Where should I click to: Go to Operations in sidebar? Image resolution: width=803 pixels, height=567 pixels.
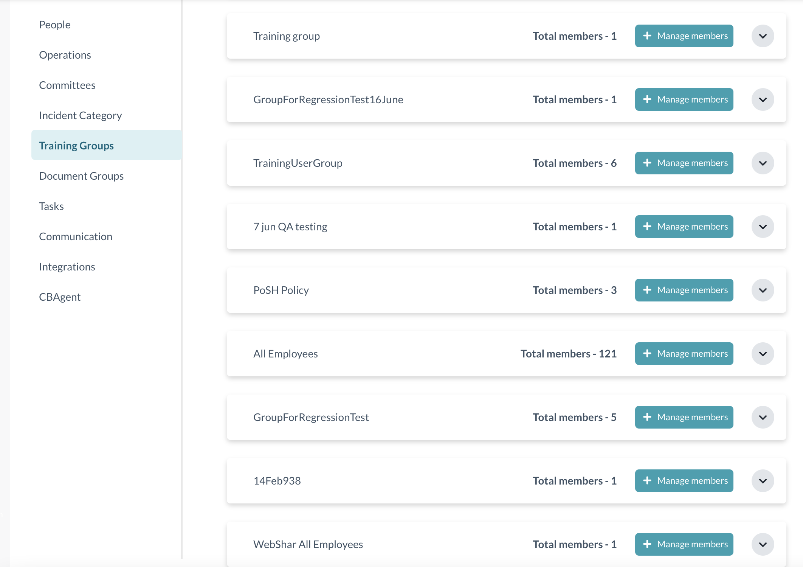point(65,55)
